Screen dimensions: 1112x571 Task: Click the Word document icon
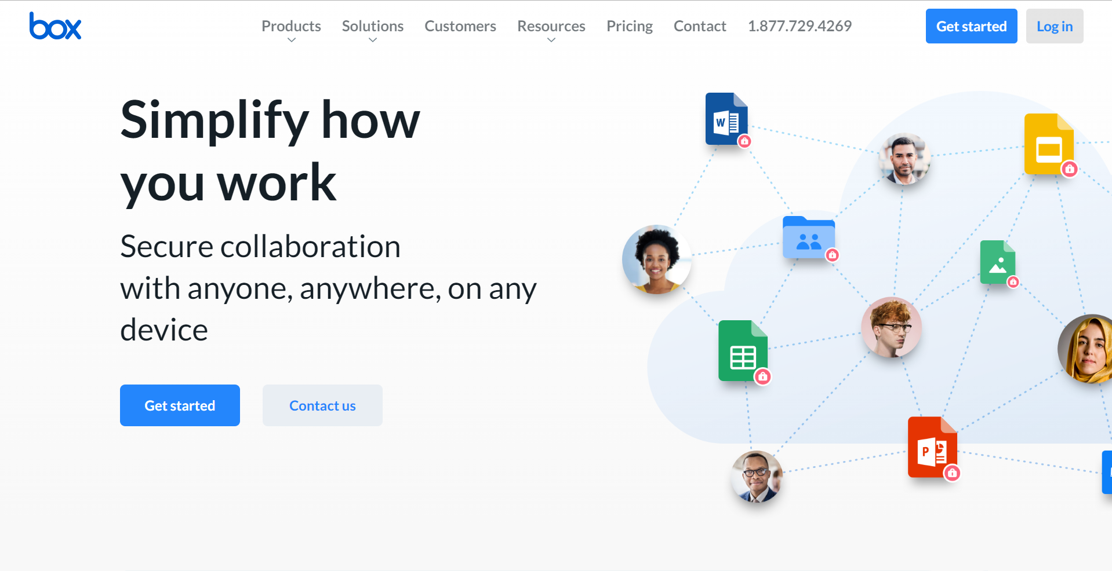point(726,119)
